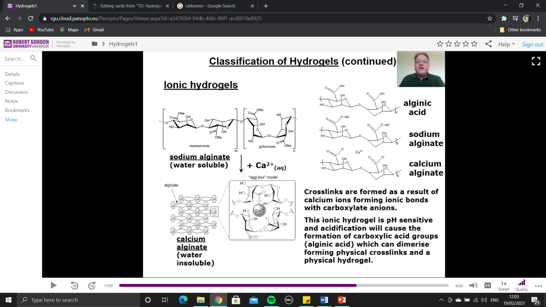Play the lecture video

point(53,285)
